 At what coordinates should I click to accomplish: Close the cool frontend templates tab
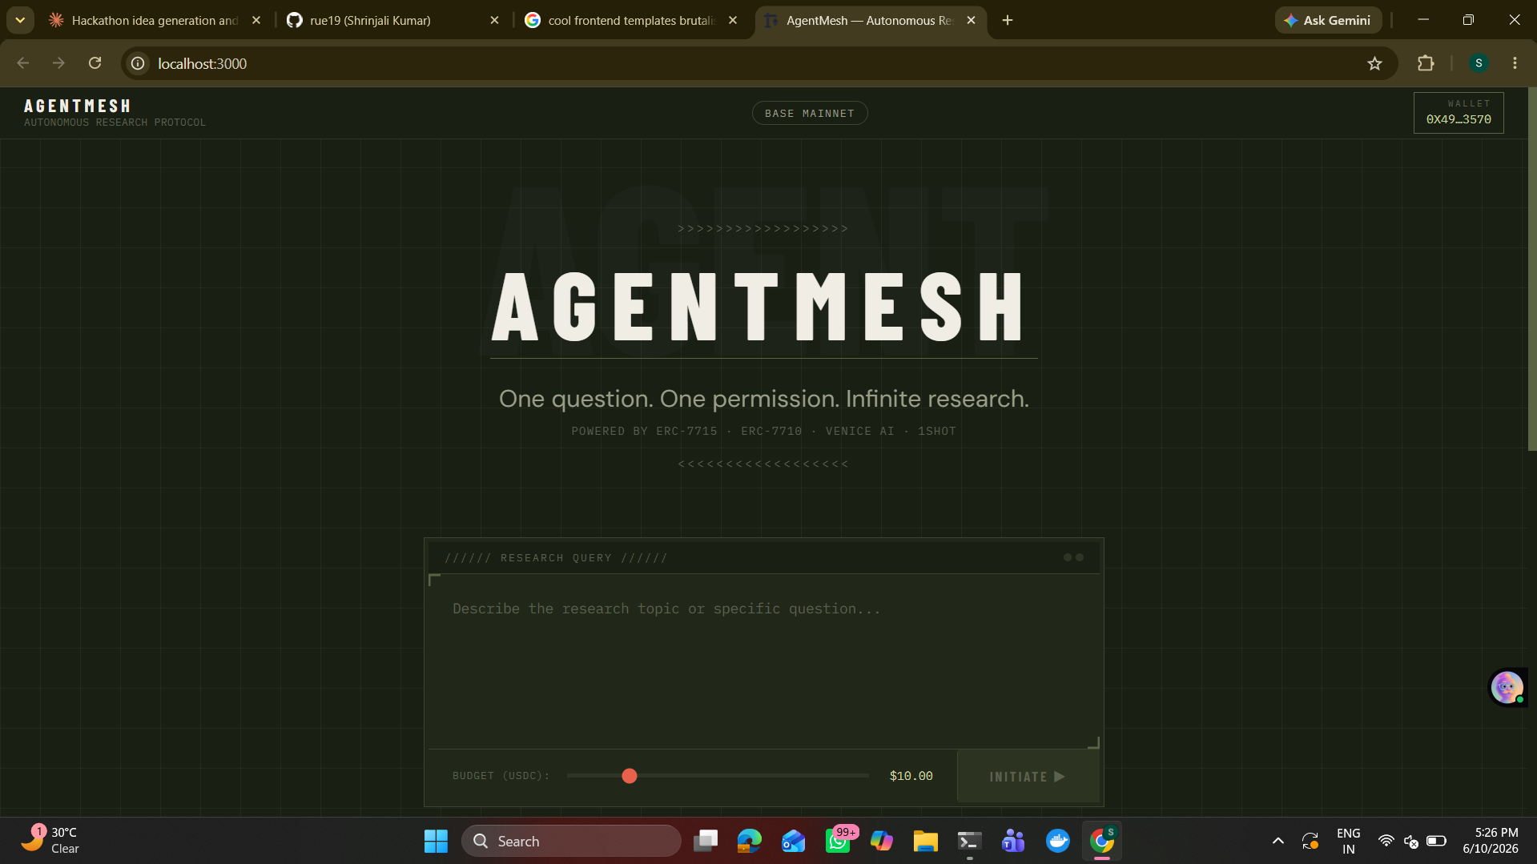(733, 20)
